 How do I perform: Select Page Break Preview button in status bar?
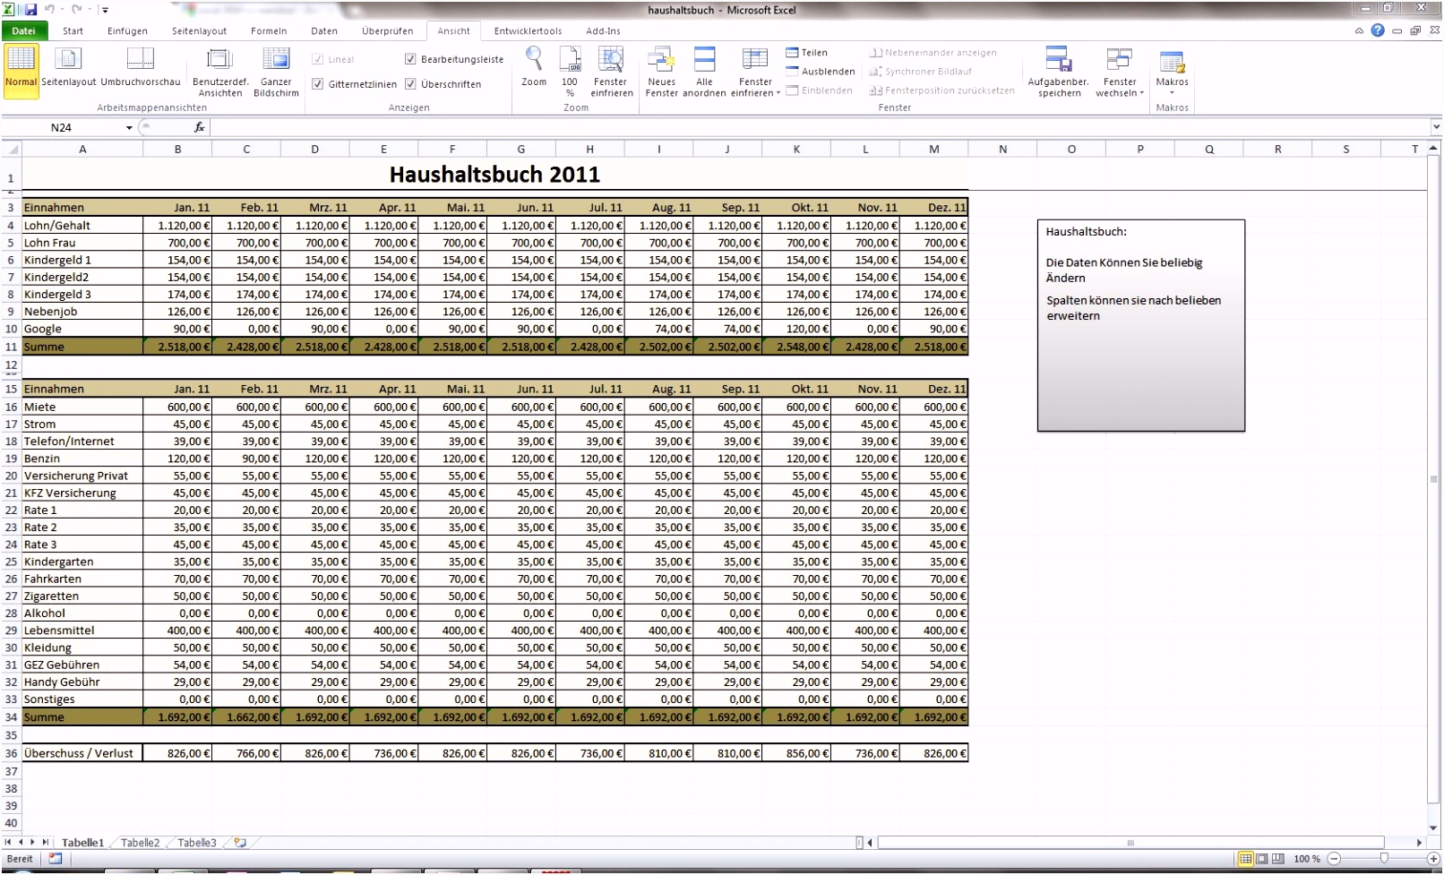1278,859
